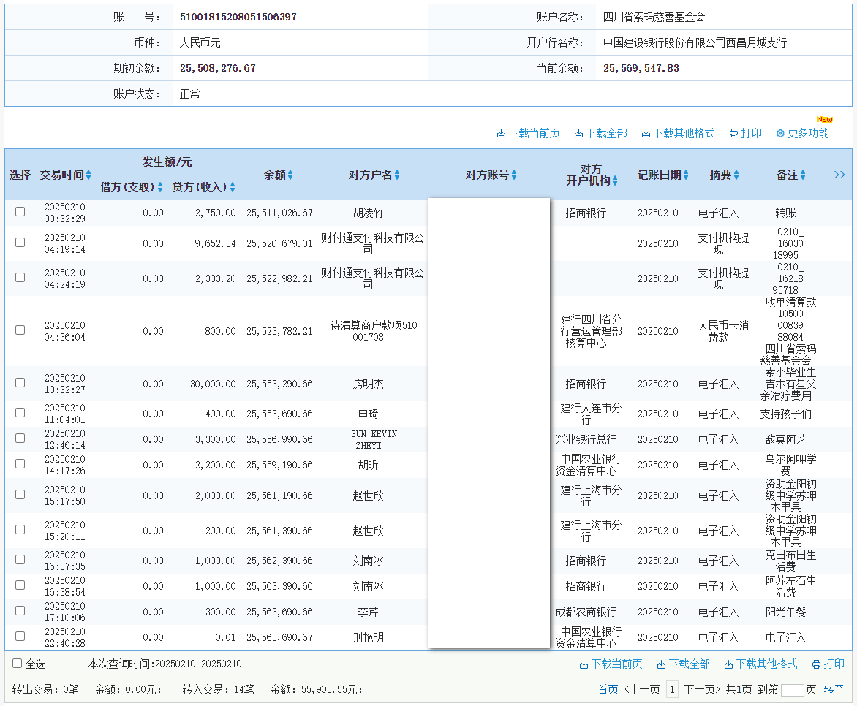Select the checkbox for 胡昕 transaction

click(x=20, y=464)
